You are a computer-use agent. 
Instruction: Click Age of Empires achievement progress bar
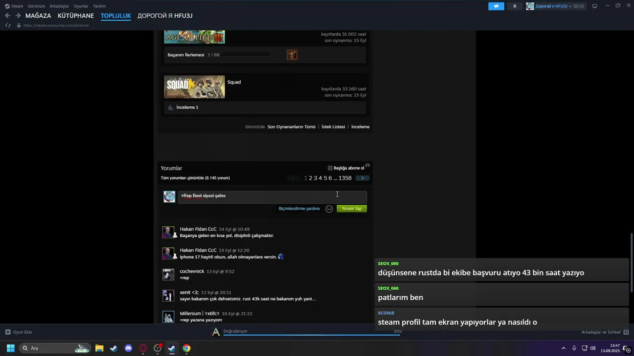click(x=246, y=55)
